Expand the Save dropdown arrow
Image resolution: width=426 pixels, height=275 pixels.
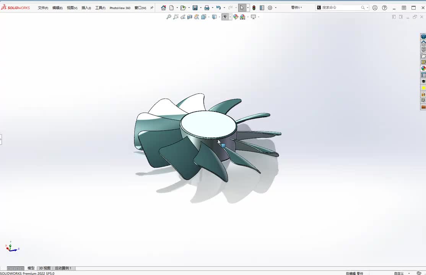click(x=201, y=8)
